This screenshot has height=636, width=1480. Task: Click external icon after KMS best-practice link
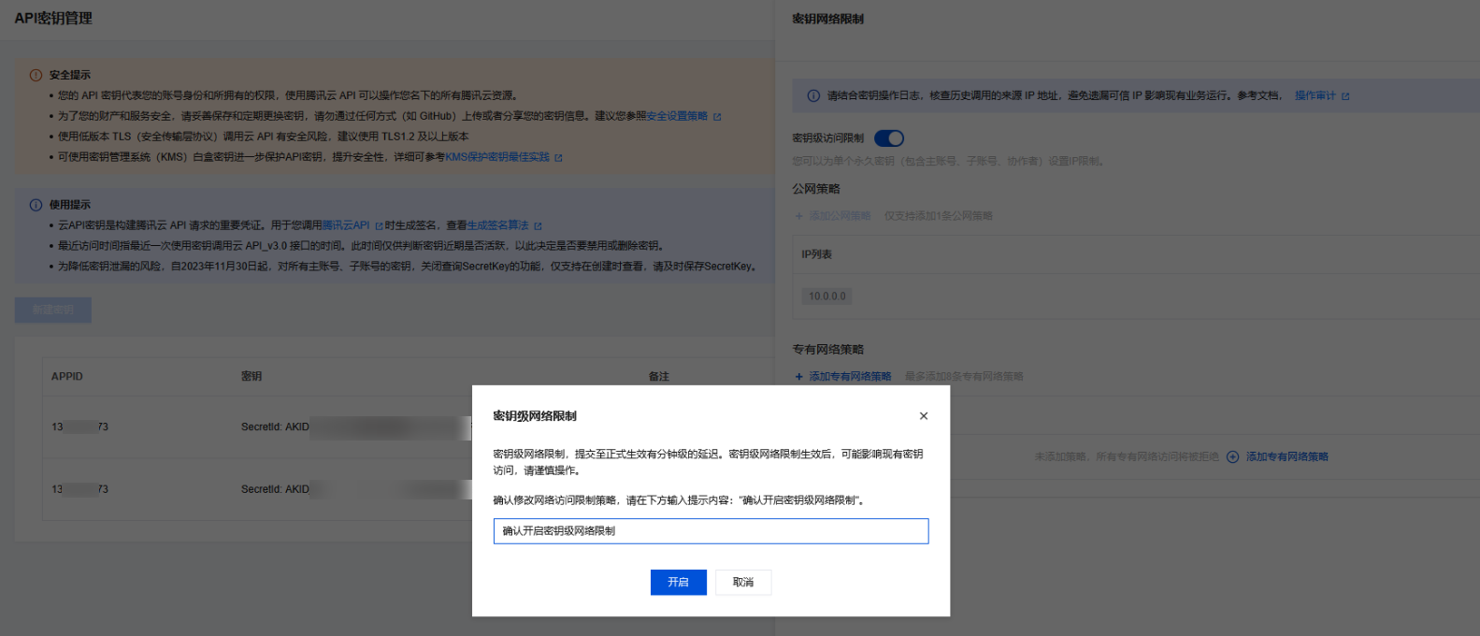[558, 158]
